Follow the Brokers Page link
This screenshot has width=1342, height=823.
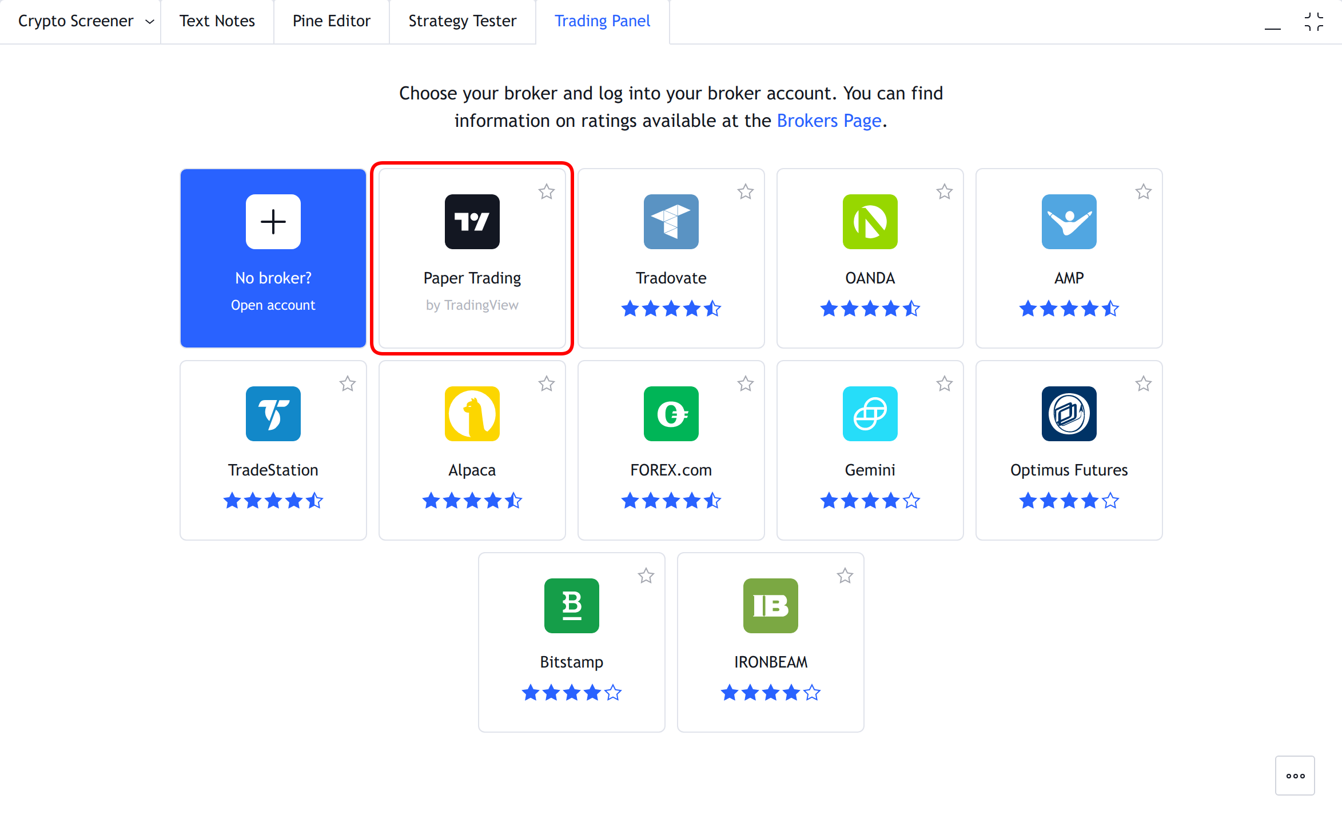point(829,121)
